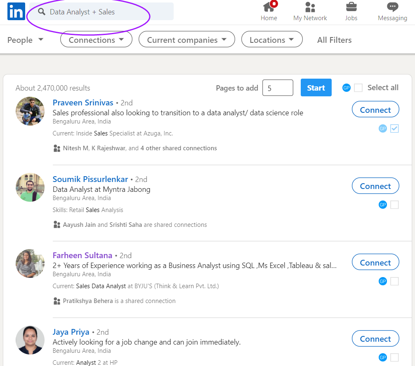The height and width of the screenshot is (366, 415).
Task: Open Soumik Pissurlenkar profile link
Action: click(90, 179)
